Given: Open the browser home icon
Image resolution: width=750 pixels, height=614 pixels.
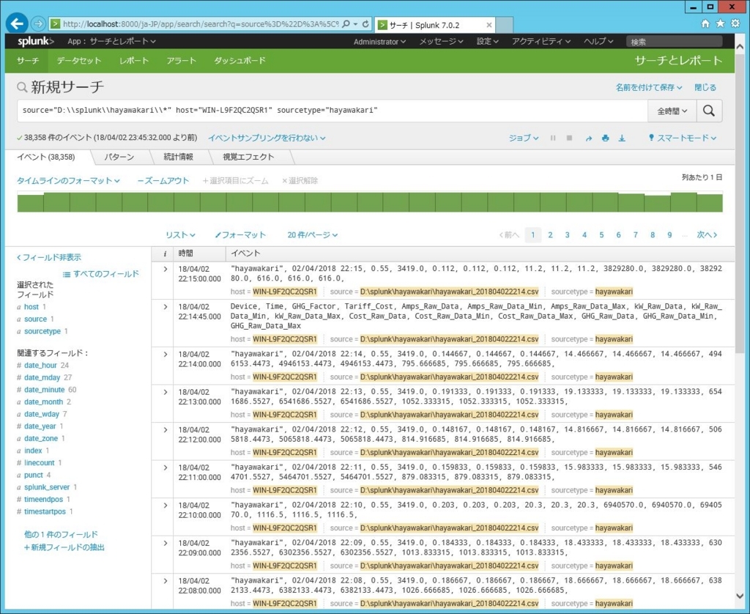Looking at the screenshot, I should click(705, 23).
